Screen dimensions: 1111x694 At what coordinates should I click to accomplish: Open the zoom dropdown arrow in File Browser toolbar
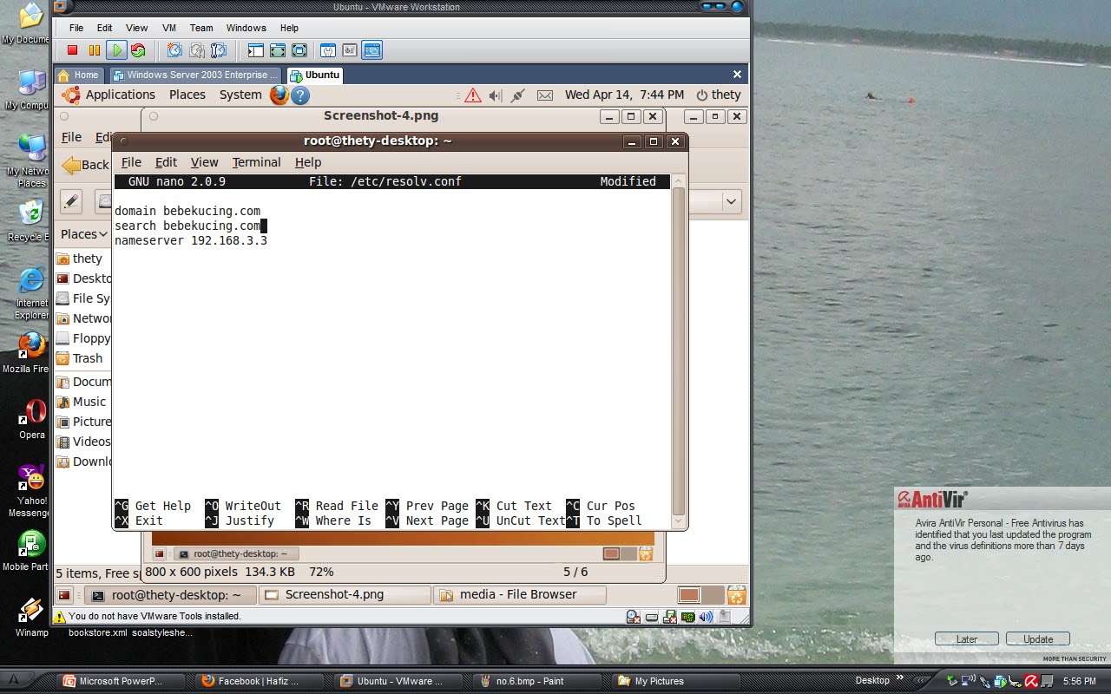tap(731, 201)
